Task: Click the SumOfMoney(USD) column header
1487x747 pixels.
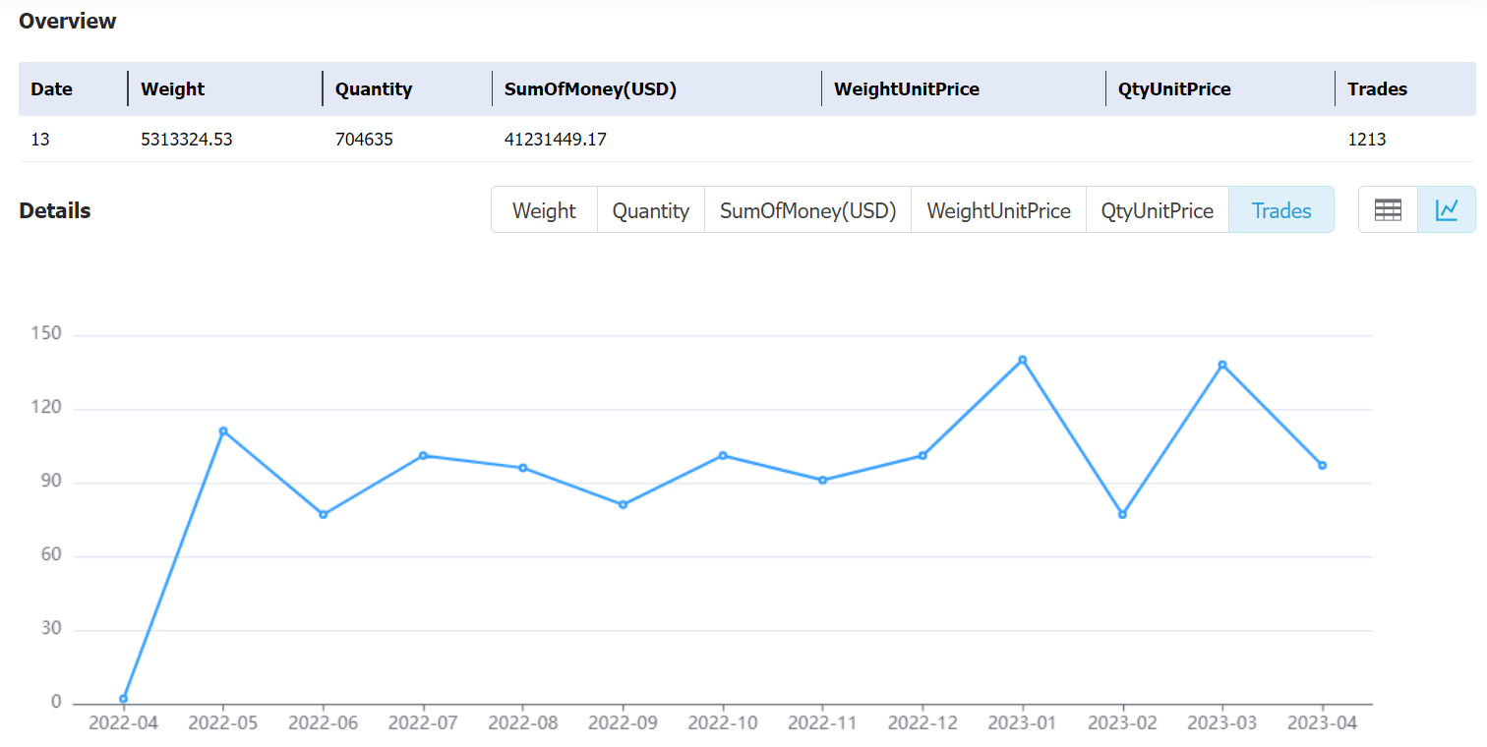Action: (590, 88)
